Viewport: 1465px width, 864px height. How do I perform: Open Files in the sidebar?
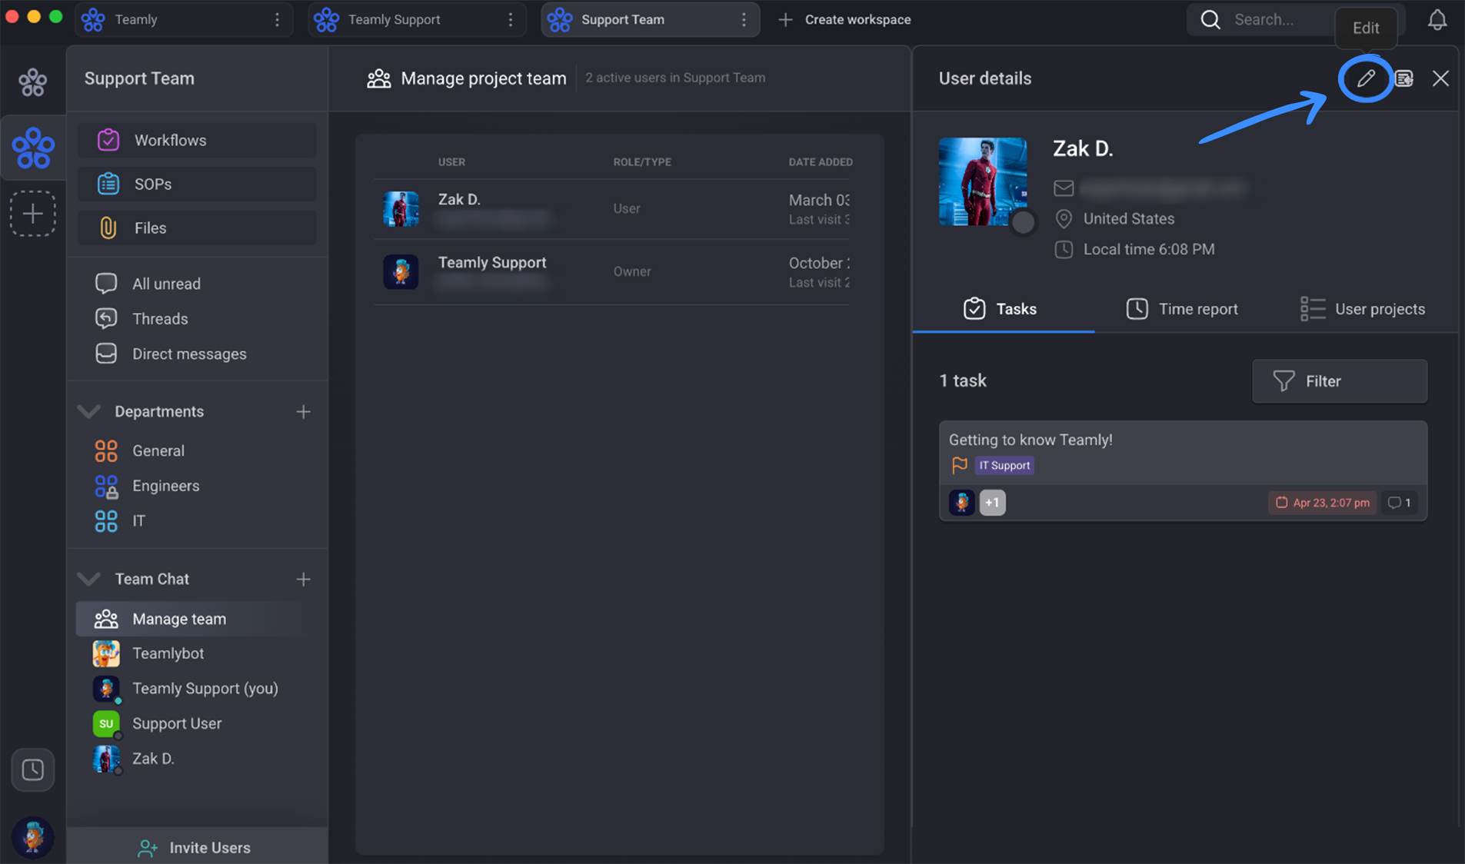[198, 228]
